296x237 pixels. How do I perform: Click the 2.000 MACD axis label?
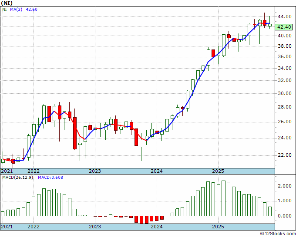click(284, 186)
